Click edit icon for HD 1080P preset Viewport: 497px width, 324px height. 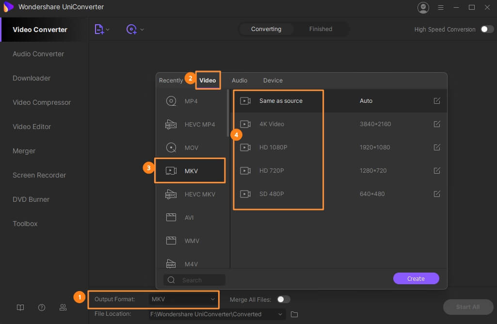(x=437, y=147)
